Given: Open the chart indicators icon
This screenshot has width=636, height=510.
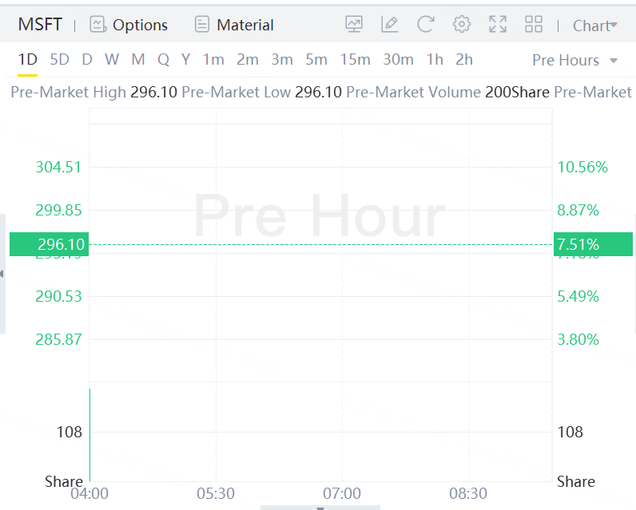Looking at the screenshot, I should pyautogui.click(x=354, y=25).
